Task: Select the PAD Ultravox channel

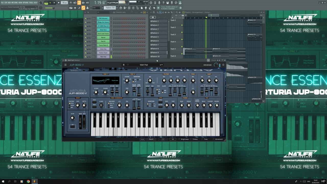Action: [103, 18]
